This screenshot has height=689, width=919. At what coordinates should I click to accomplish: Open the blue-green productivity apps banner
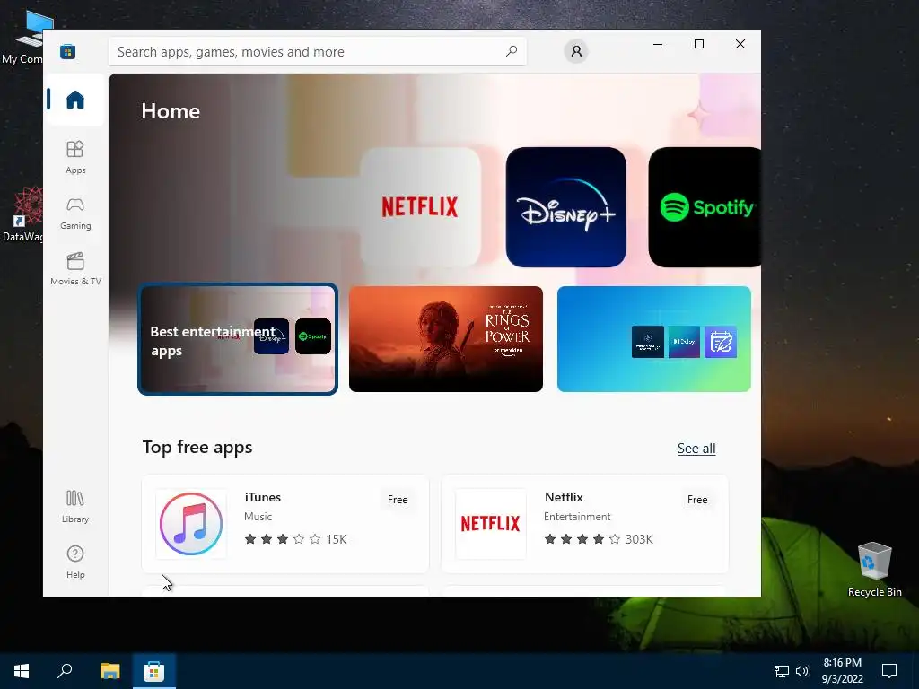click(x=653, y=339)
